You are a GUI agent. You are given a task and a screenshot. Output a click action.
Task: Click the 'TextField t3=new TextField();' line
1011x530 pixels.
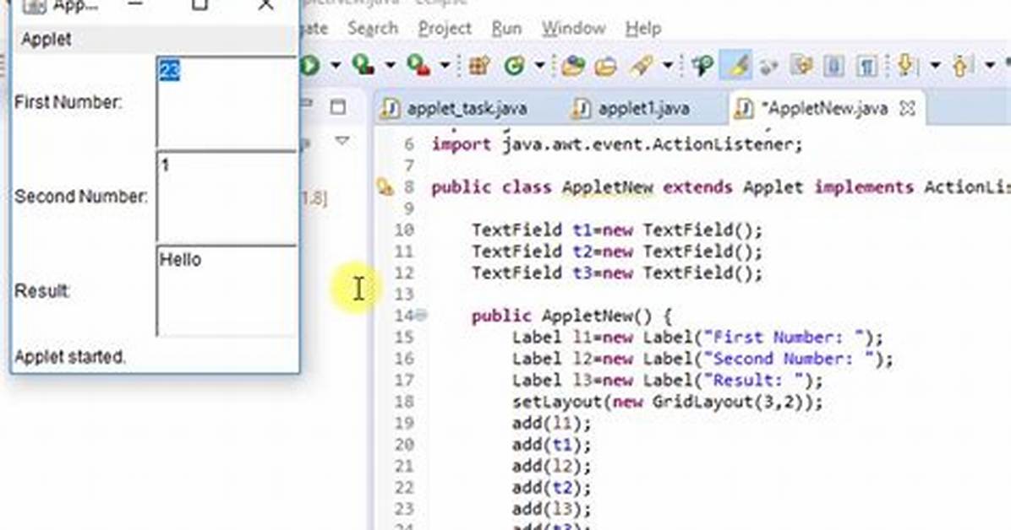(x=617, y=273)
